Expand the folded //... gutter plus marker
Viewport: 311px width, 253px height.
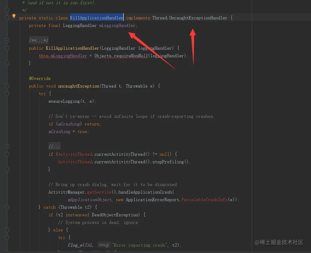point(7,147)
